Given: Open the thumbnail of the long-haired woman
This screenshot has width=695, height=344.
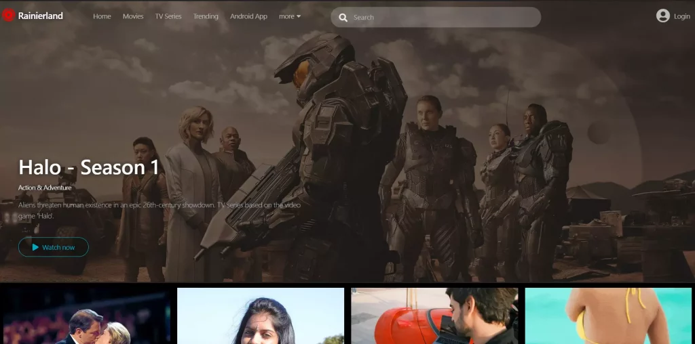Looking at the screenshot, I should 261,316.
